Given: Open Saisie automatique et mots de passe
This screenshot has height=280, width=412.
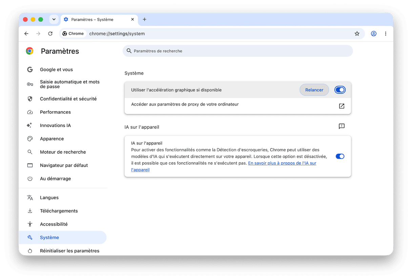Looking at the screenshot, I should 63,84.
